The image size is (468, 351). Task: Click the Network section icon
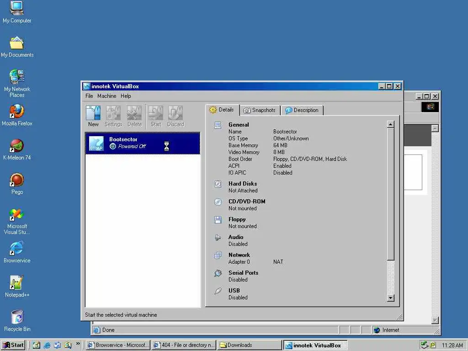coord(218,255)
